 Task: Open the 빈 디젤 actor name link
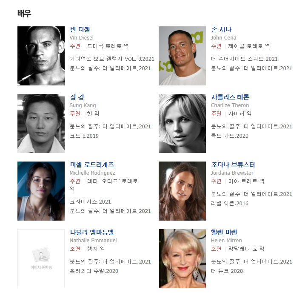(80, 30)
